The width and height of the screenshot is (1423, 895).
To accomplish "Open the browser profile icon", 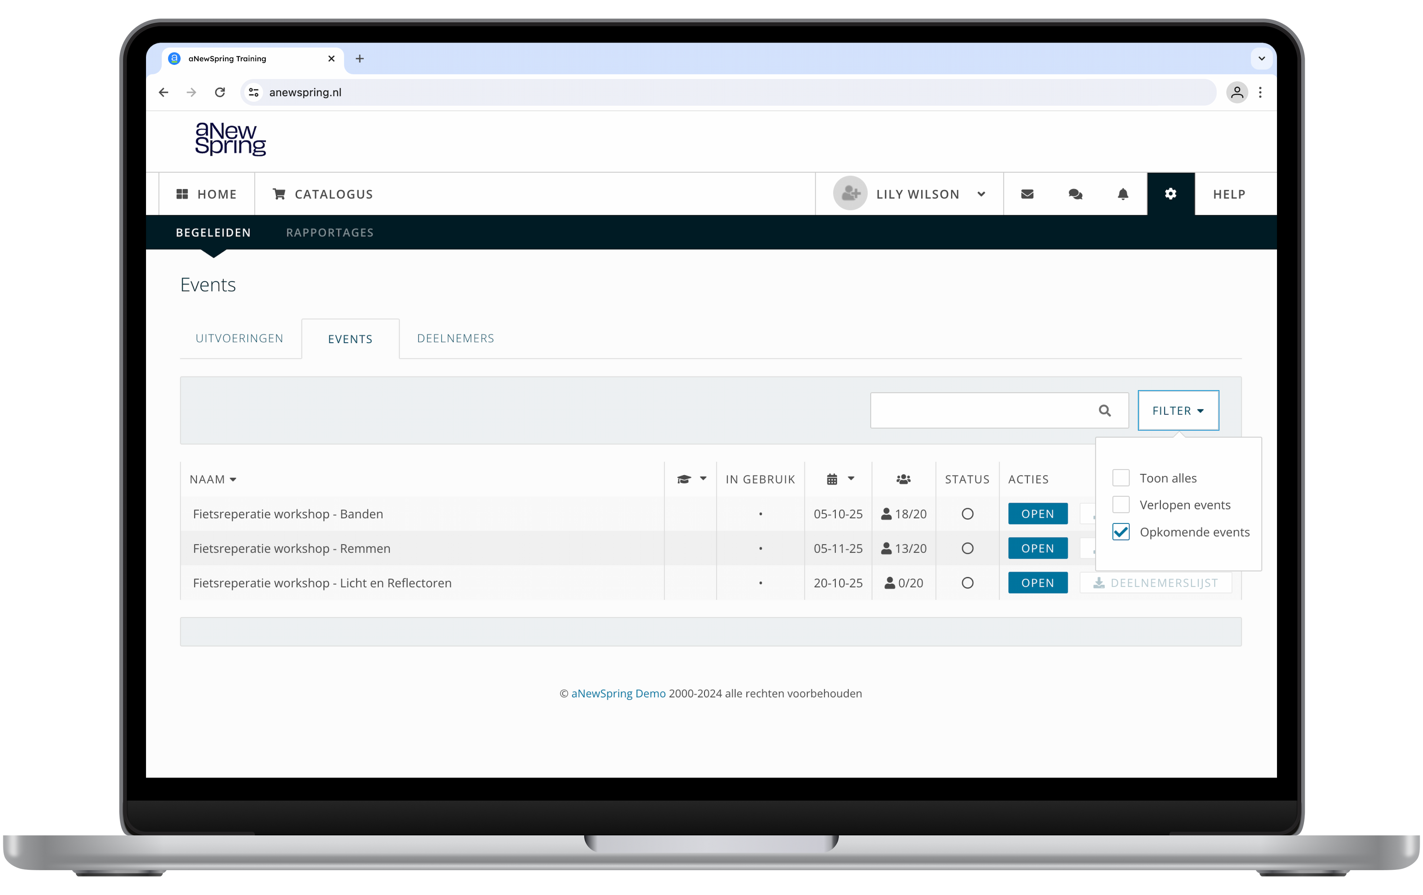I will [x=1237, y=92].
